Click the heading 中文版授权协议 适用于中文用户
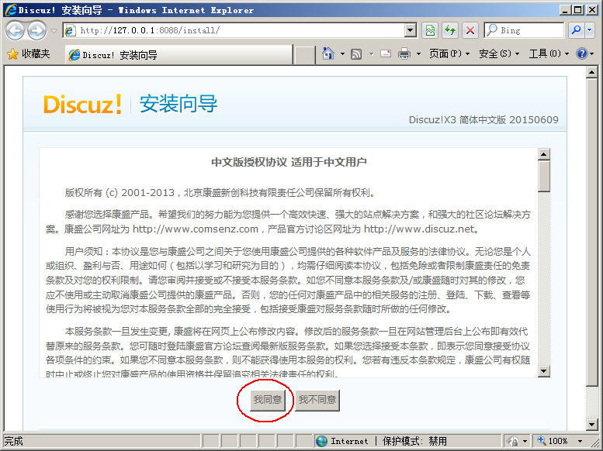Viewport: 603px width, 451px height. (x=289, y=162)
